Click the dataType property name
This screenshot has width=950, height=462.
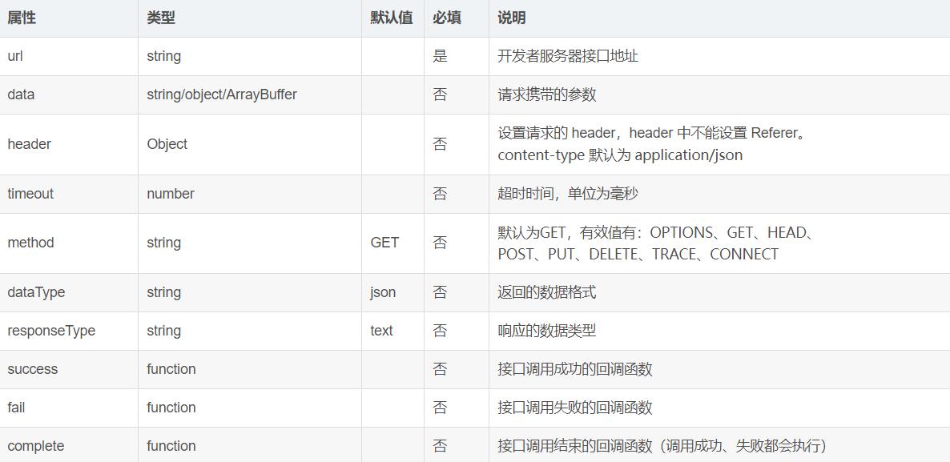[x=32, y=292]
